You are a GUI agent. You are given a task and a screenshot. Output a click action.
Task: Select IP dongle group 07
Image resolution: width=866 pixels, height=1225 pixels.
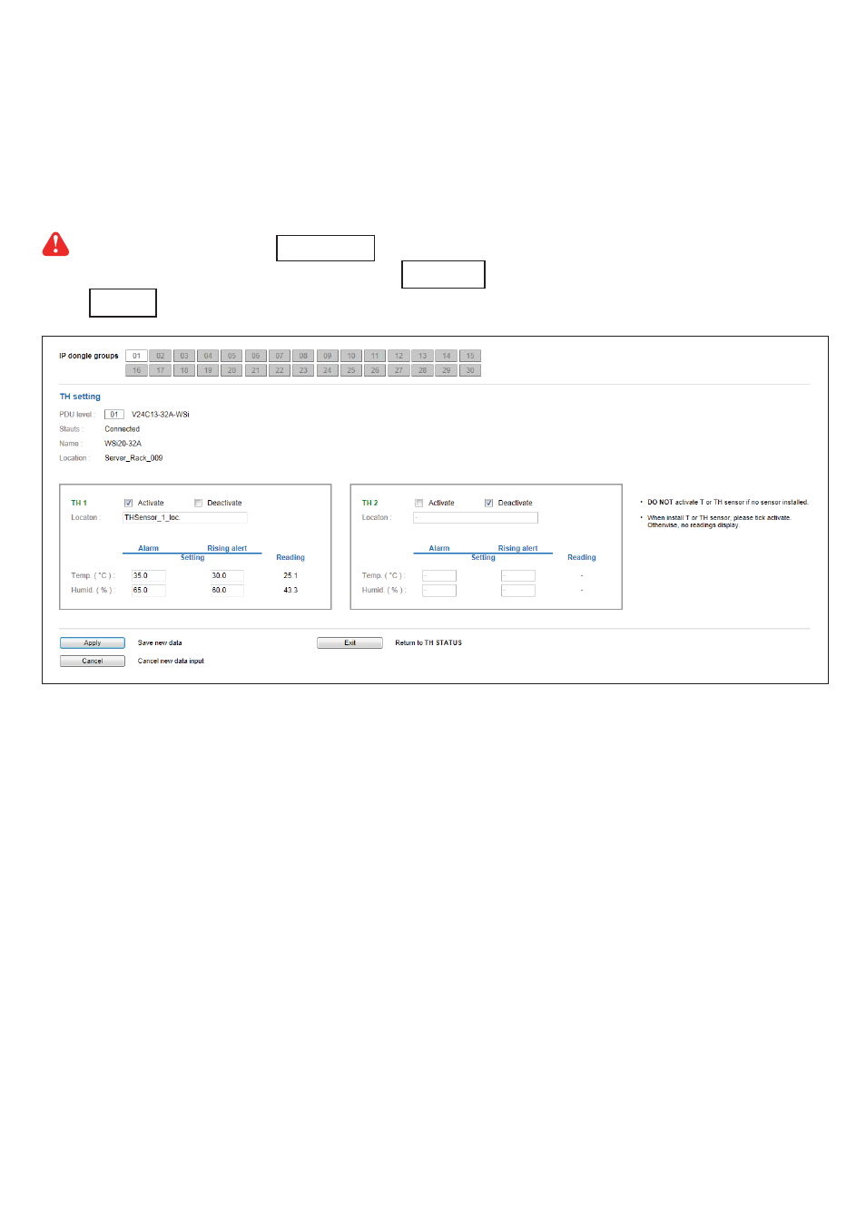coord(280,356)
